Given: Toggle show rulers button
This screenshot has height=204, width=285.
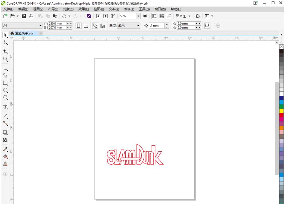Looking at the screenshot, I should click(154, 16).
